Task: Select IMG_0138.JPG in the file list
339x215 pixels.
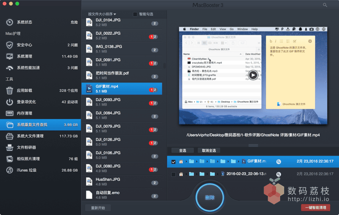Action: 122,49
